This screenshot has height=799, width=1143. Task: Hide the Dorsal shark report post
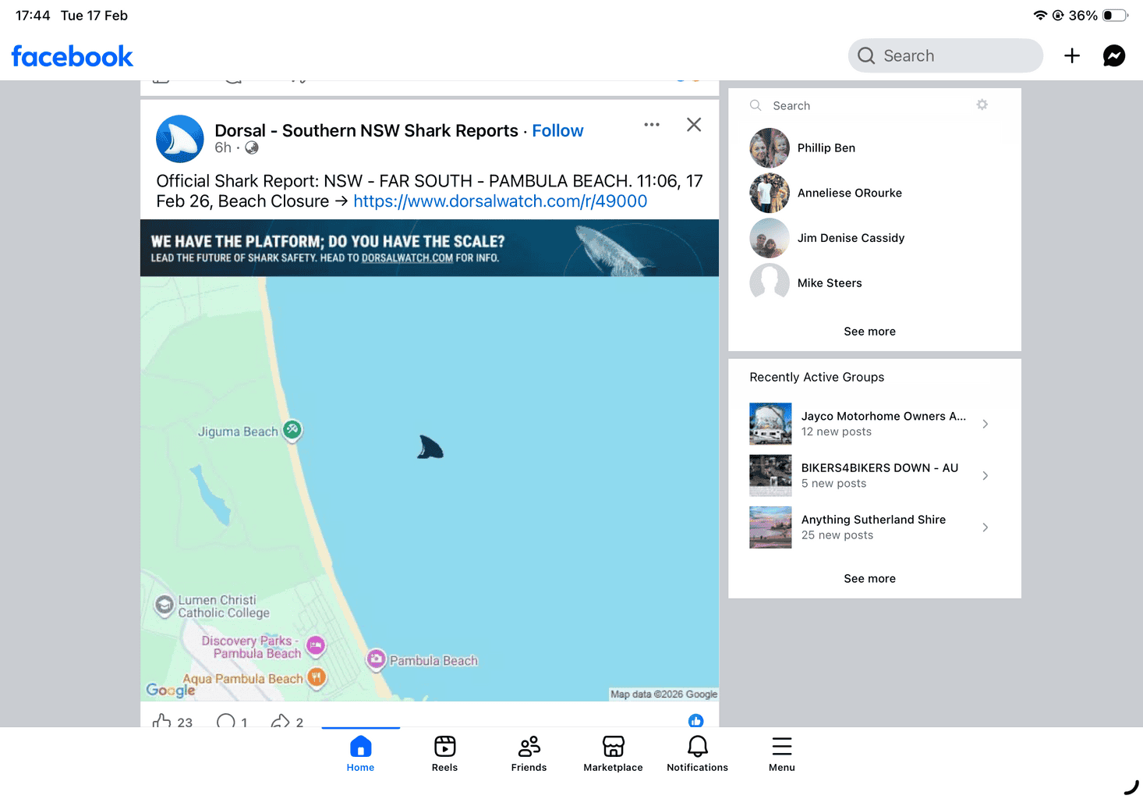[693, 125]
